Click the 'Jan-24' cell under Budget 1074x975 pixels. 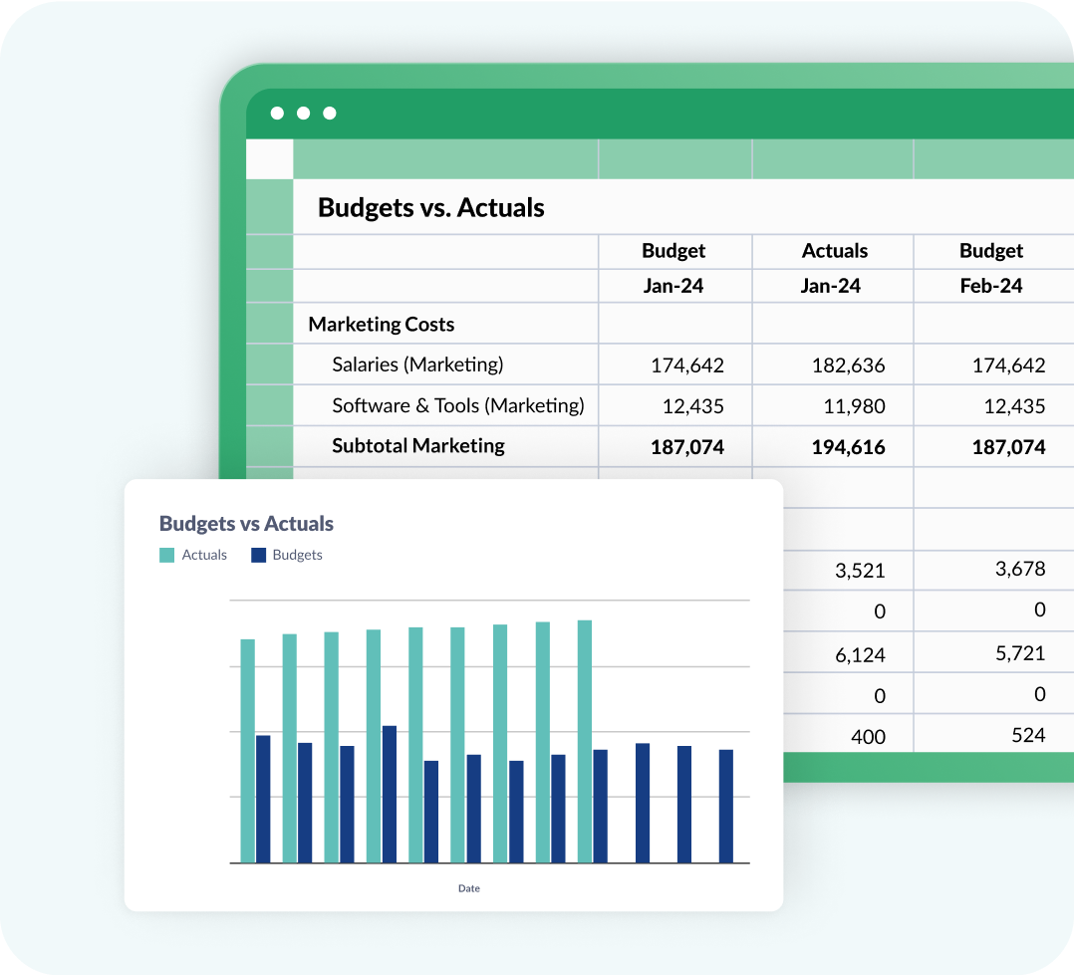tap(674, 286)
